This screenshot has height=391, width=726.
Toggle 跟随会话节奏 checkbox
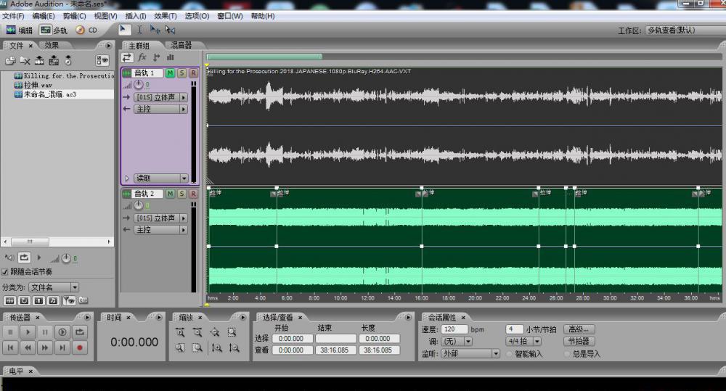[5, 271]
